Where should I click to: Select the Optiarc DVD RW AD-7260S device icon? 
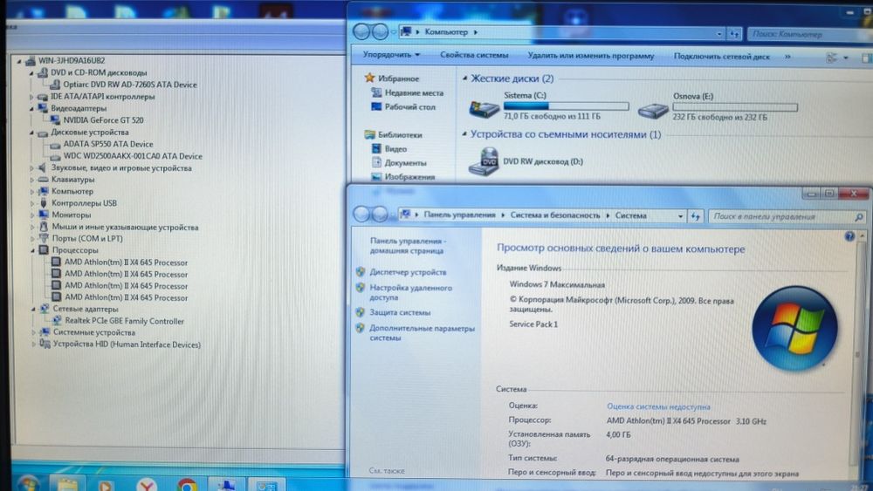pos(54,85)
